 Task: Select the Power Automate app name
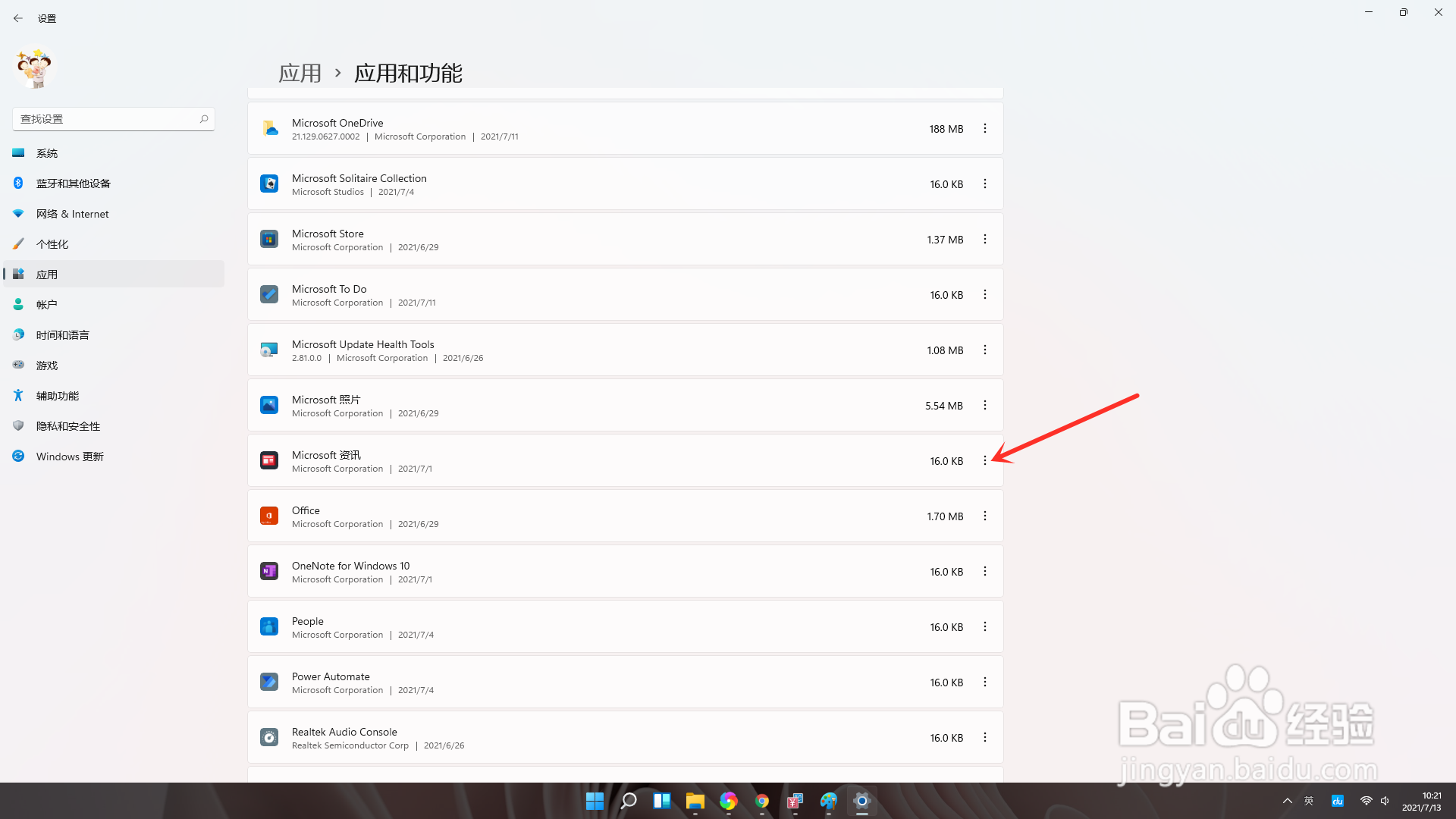[331, 676]
